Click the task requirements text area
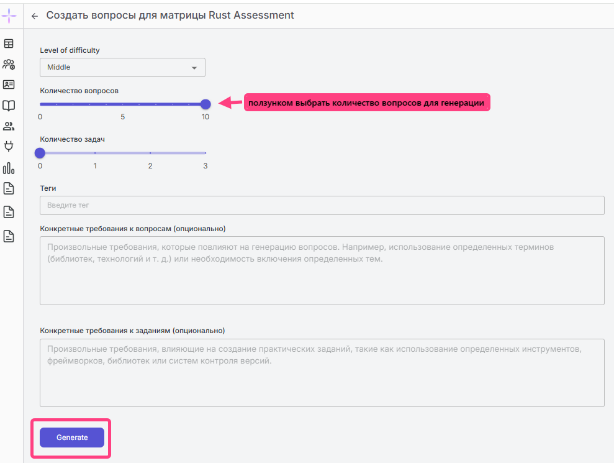 click(322, 372)
